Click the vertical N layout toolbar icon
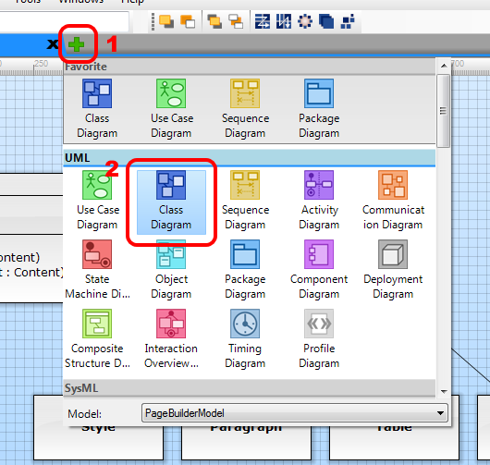Viewport: 490px width, 465px height. pos(284,21)
